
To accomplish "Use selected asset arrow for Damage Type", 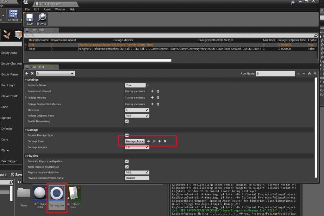I will 148,141.
